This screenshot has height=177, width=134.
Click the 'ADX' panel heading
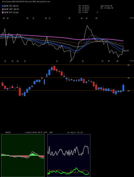(x=51, y=132)
